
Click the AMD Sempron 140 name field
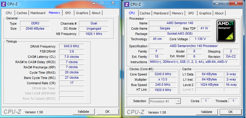point(180,23)
